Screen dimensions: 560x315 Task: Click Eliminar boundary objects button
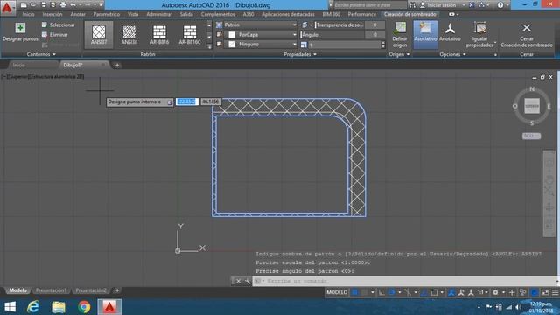click(54, 35)
